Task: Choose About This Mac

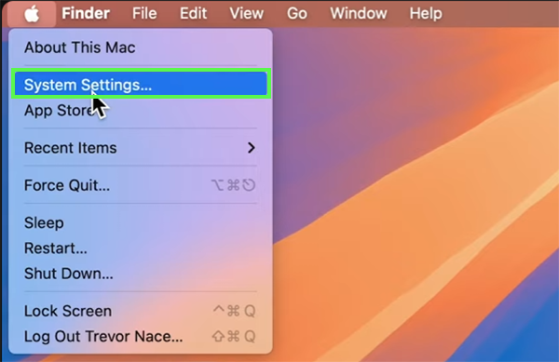Action: click(141, 47)
